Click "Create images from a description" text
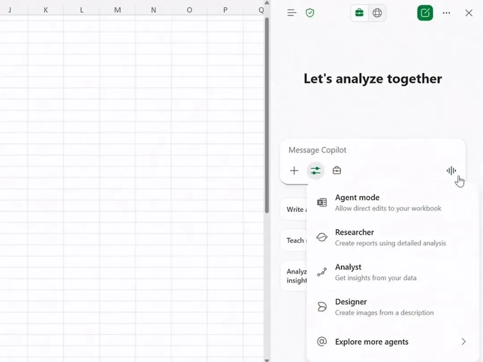The image size is (483, 362). point(384,313)
